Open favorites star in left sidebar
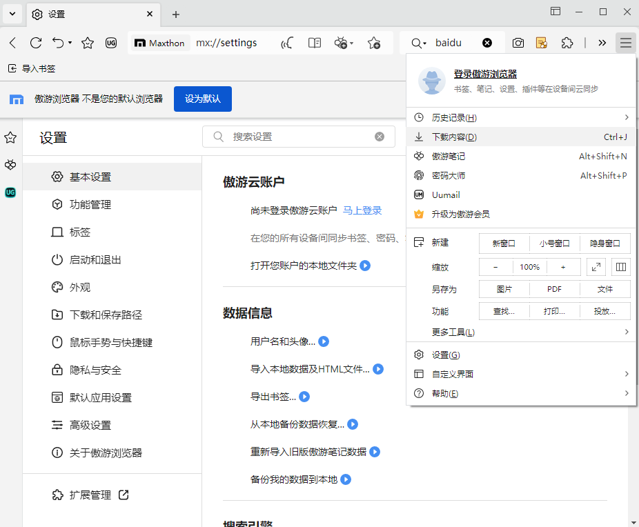Screen dimensions: 639x527 (10, 138)
